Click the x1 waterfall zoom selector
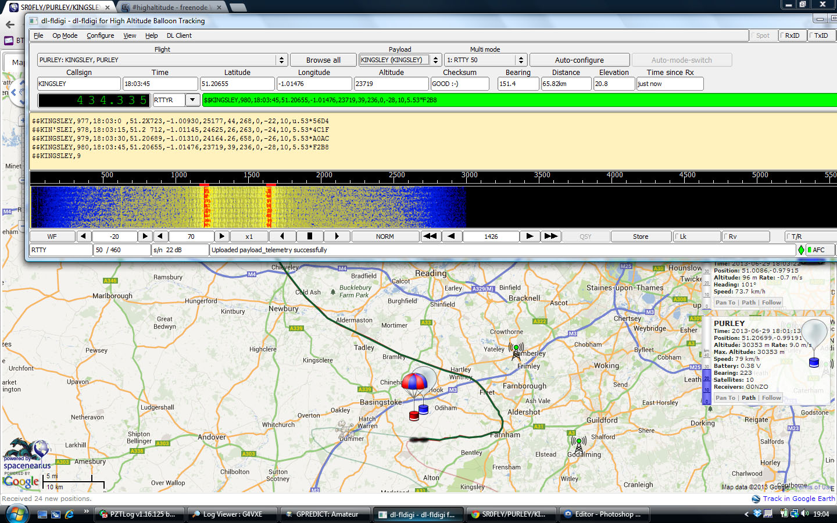837x523 pixels. (x=249, y=237)
